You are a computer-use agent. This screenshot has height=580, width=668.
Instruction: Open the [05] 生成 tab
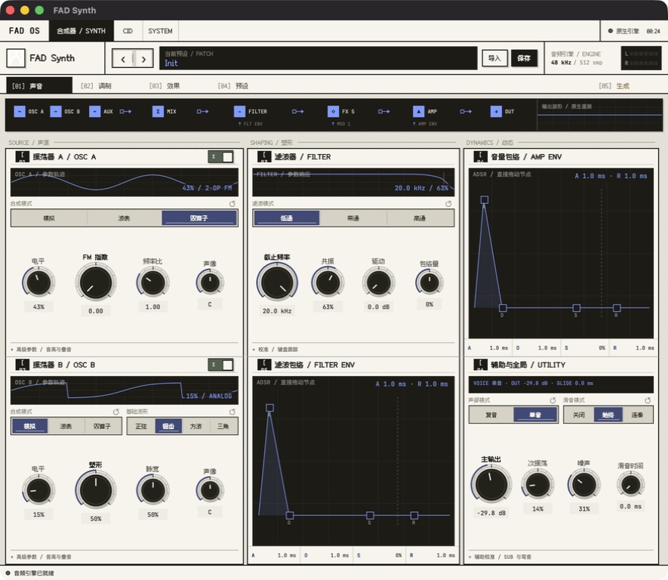[x=614, y=86]
